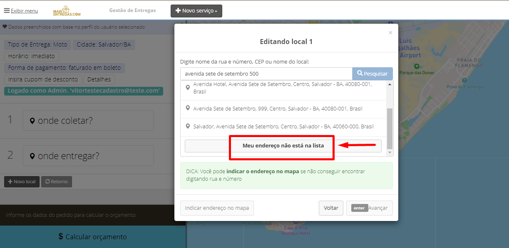The height and width of the screenshot is (248, 509).
Task: Click scrollbar down arrow in suggestions list
Action: (390, 153)
